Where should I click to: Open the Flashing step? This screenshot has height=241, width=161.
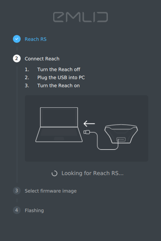tap(34, 210)
